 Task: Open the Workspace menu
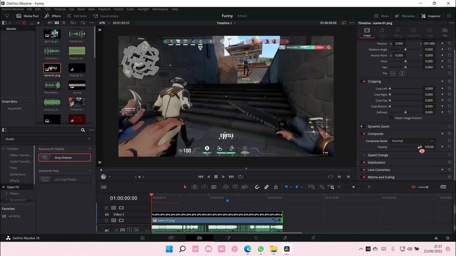point(160,9)
